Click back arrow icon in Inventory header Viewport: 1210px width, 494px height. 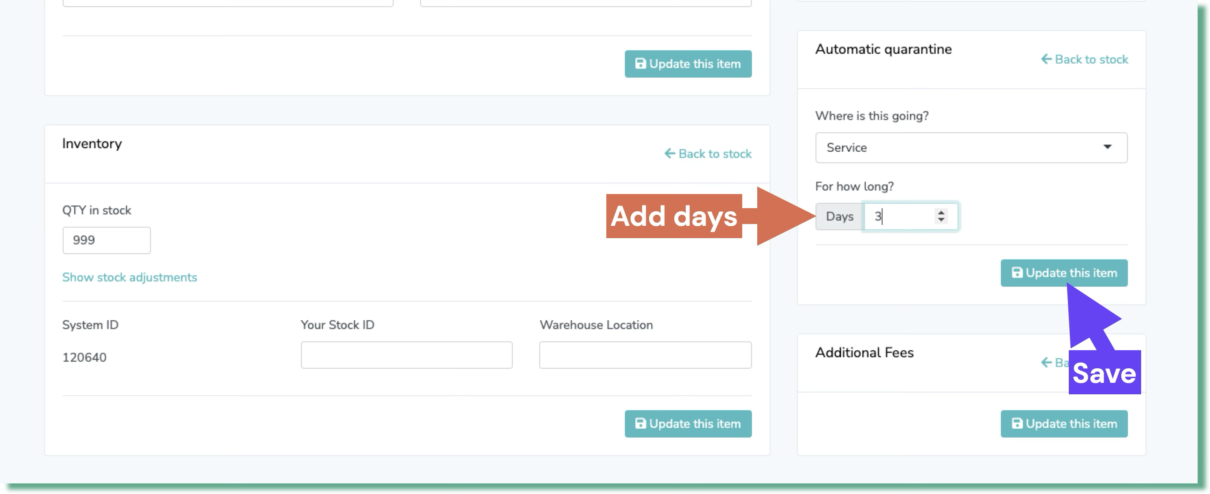pyautogui.click(x=669, y=153)
